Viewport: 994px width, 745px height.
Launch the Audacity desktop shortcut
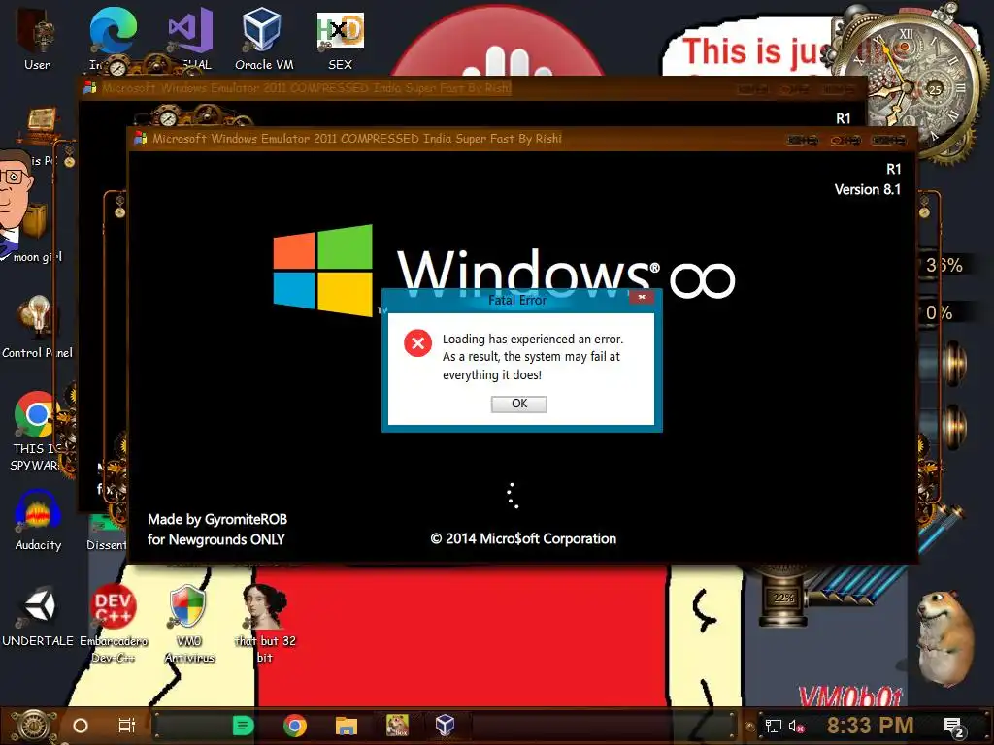pyautogui.click(x=38, y=521)
